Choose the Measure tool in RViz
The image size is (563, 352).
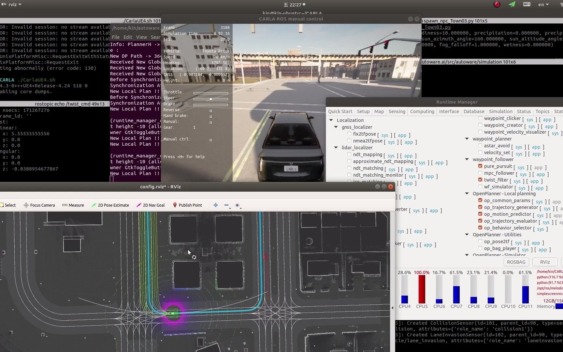[x=73, y=205]
